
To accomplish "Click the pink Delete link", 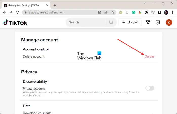I will point(149,56).
